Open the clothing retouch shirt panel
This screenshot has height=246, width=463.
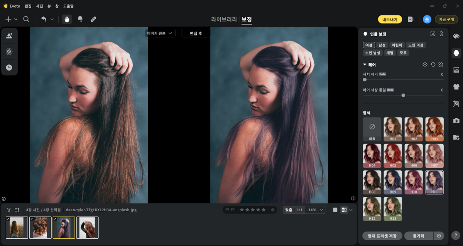coord(456,87)
